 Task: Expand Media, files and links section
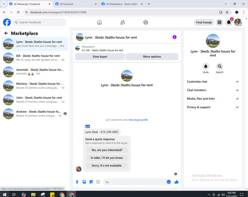(213, 99)
